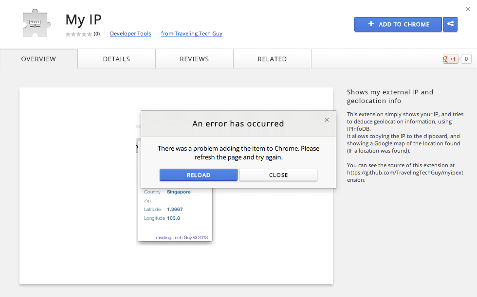Click 'Shows my external IP' heading

pyautogui.click(x=390, y=96)
